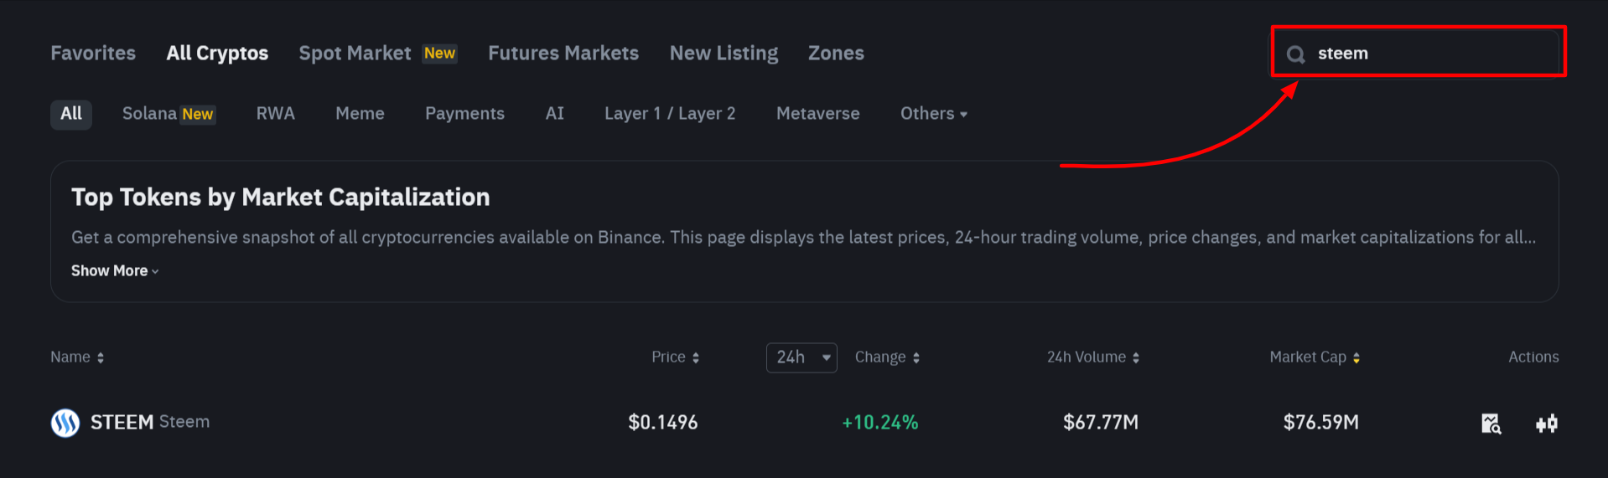The height and width of the screenshot is (478, 1608).
Task: Select the Layer 1 / Layer 2 filter
Action: 670,114
